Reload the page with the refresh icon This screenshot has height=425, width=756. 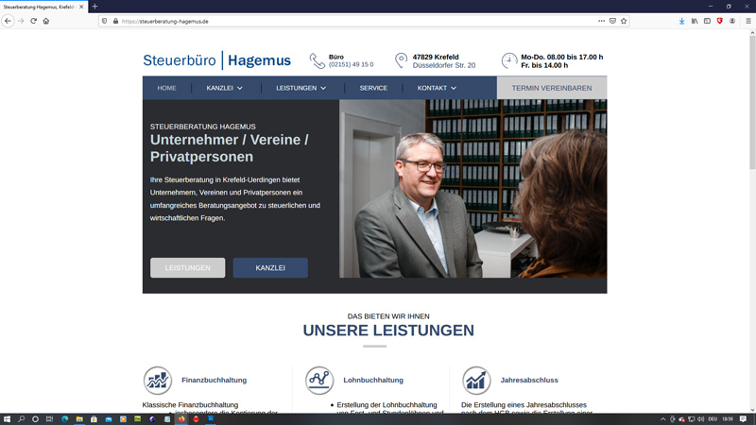[x=33, y=21]
